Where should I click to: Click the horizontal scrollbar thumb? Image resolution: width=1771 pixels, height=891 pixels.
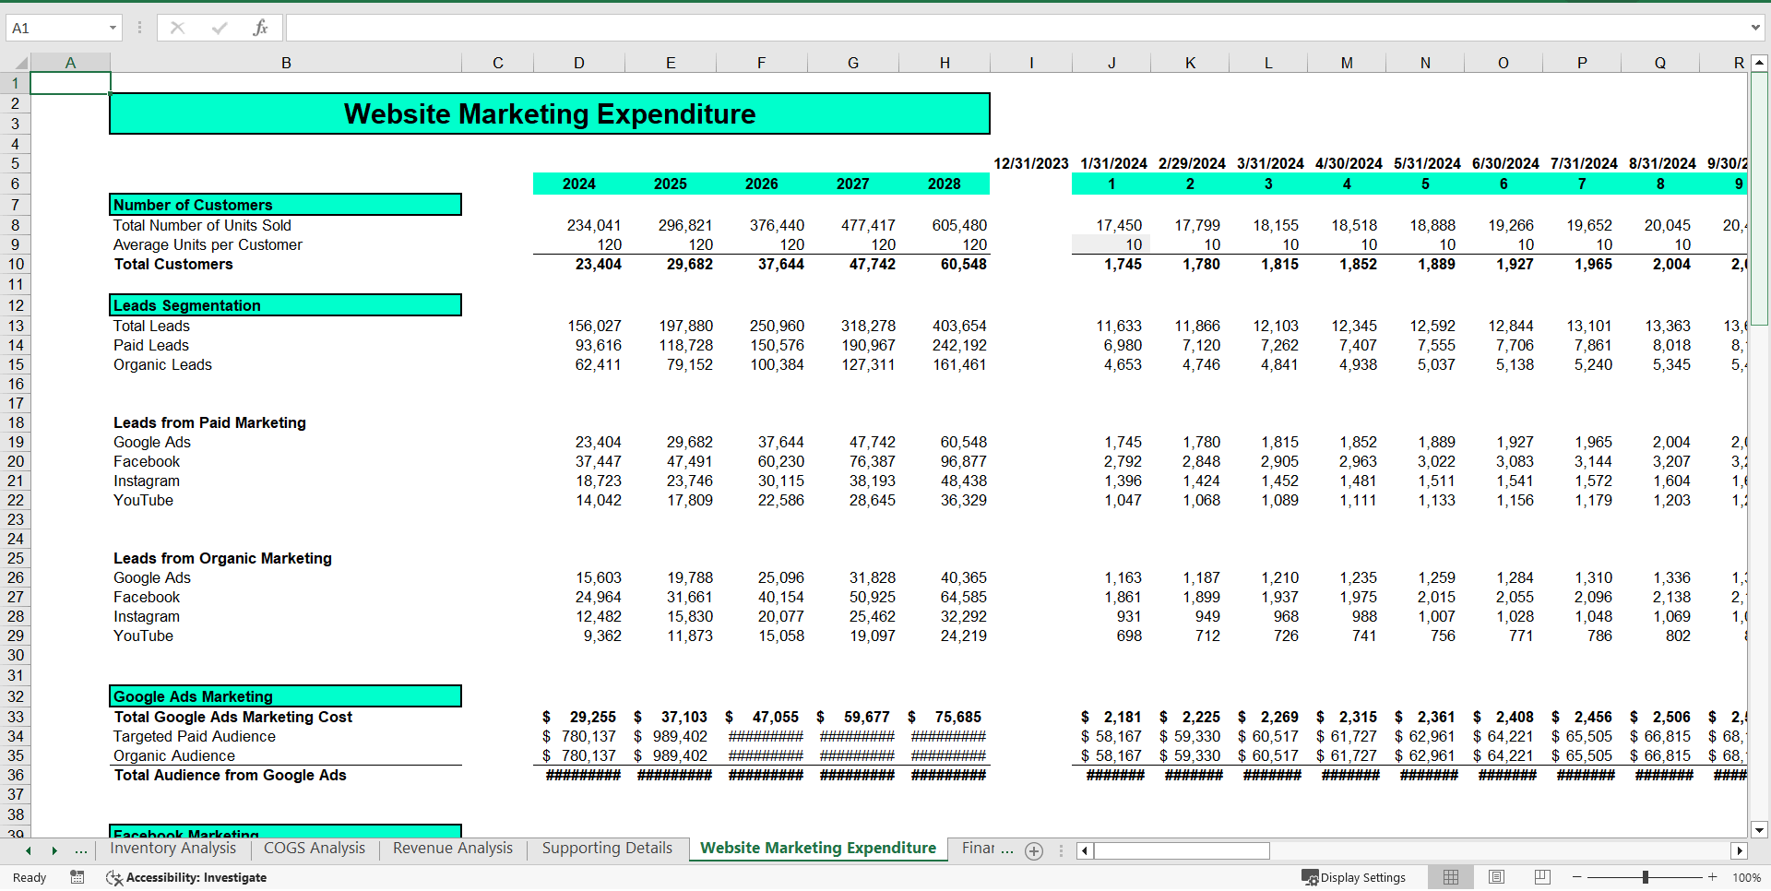[x=1182, y=850]
